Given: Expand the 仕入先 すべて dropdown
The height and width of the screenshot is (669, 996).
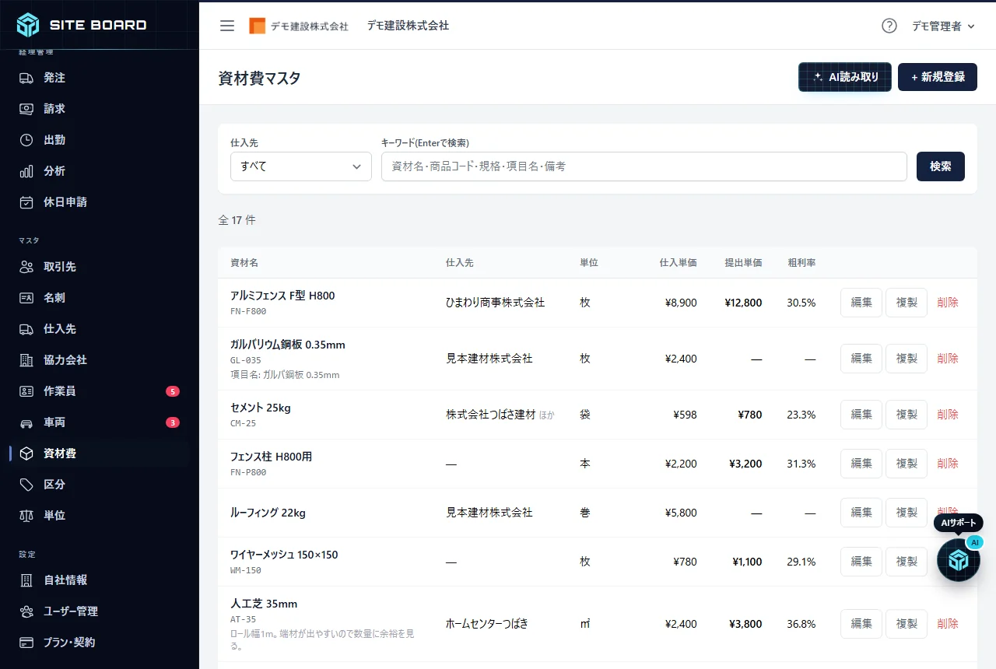Looking at the screenshot, I should coord(301,166).
